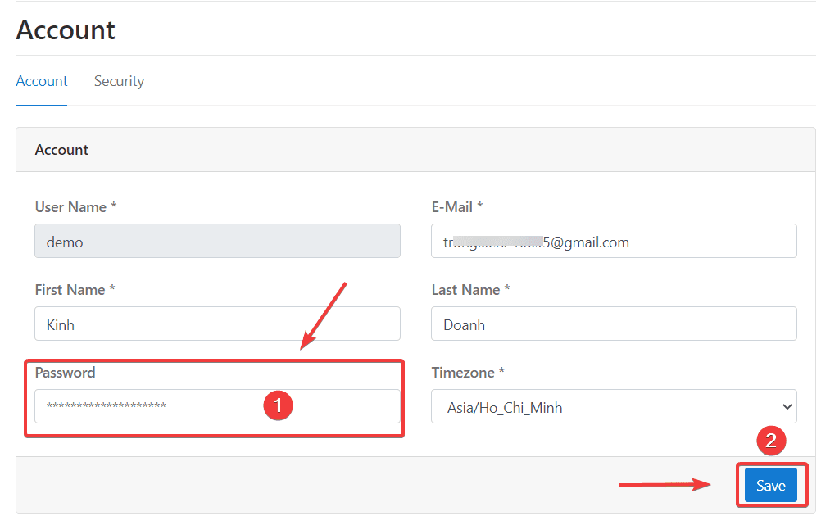Screen dimensions: 821x516
Task: Open the Timezone dropdown
Action: 614,406
